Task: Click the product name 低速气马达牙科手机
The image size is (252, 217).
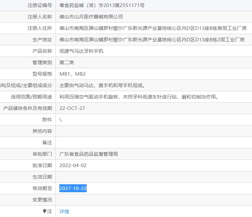Action: (x=81, y=51)
